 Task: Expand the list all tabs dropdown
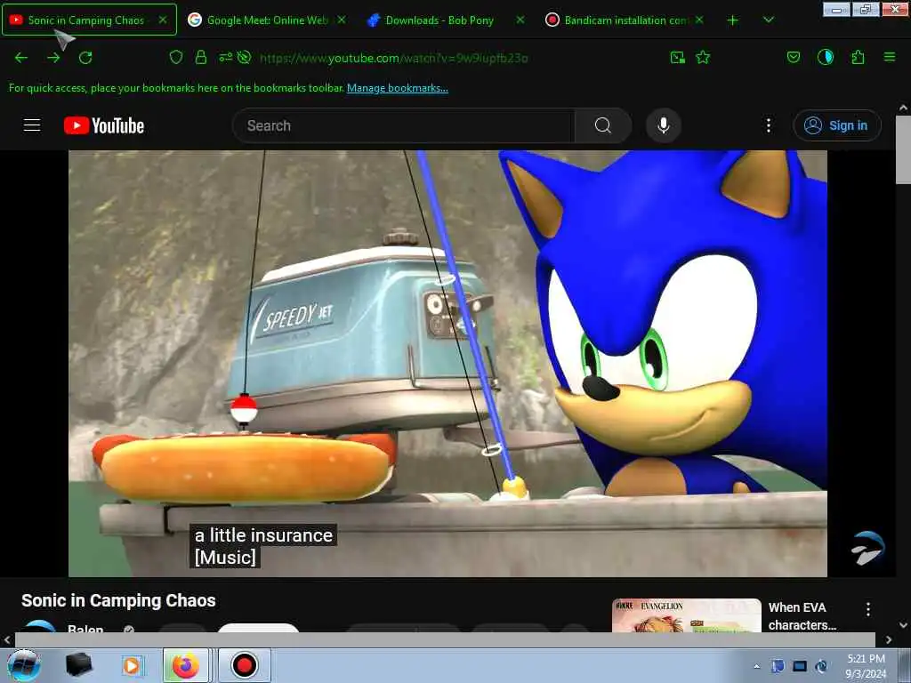[768, 20]
